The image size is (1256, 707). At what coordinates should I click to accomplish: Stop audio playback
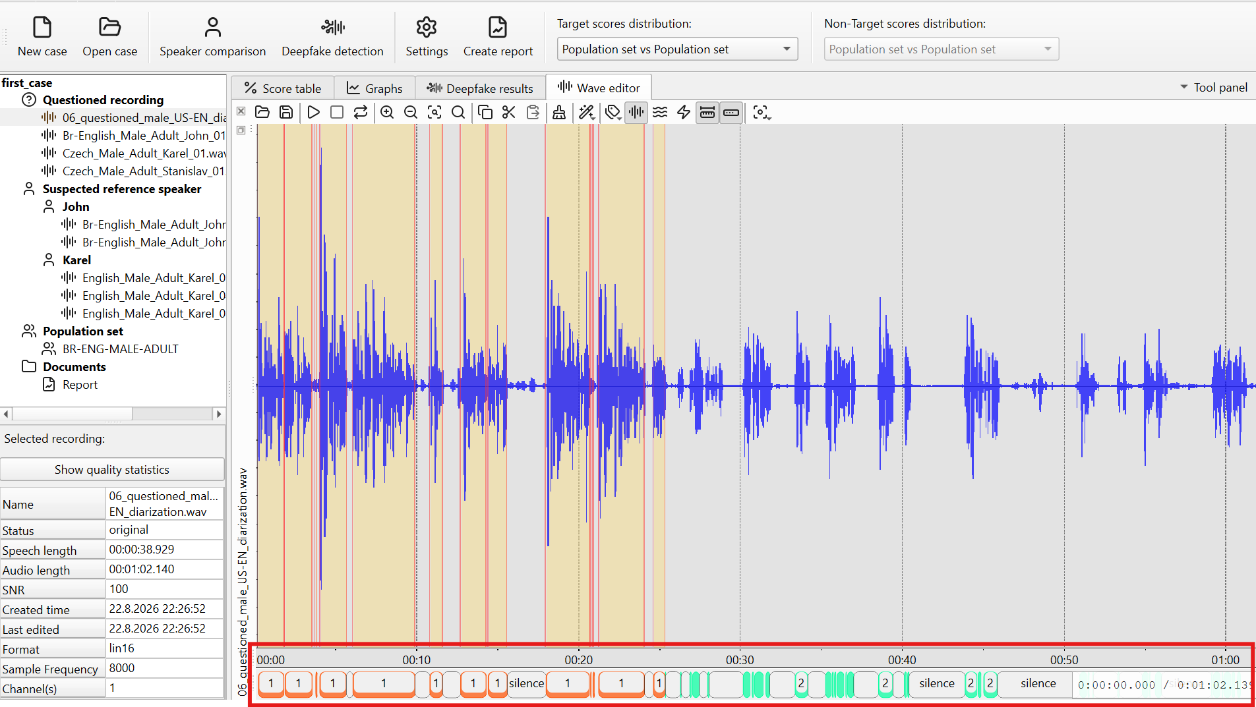click(337, 112)
